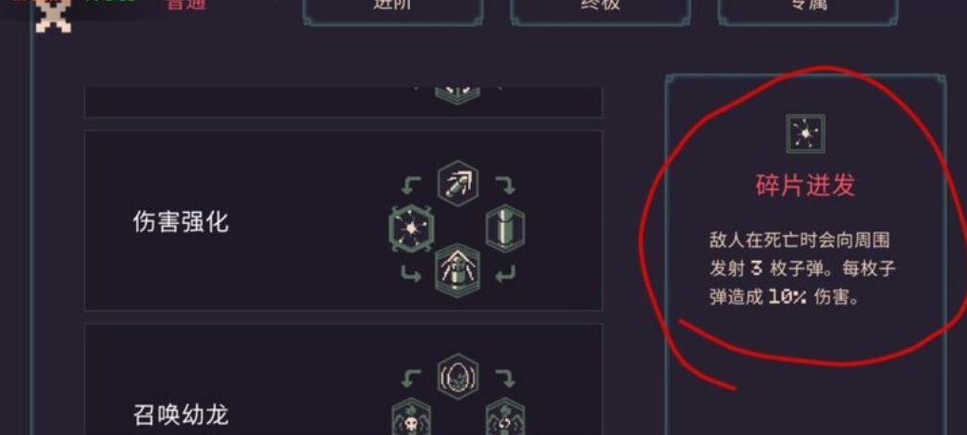Select the skull hexagon in 召唤幼龙 row

(x=412, y=417)
